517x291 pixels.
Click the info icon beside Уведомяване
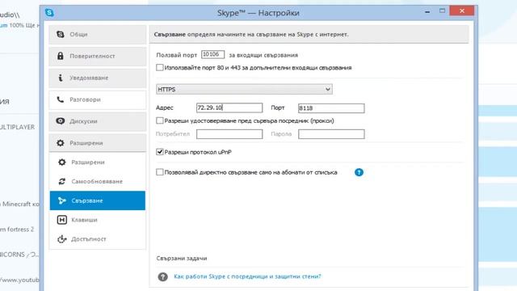(x=61, y=78)
